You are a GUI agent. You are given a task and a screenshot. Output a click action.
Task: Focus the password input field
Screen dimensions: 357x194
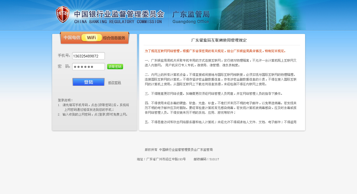pos(89,67)
